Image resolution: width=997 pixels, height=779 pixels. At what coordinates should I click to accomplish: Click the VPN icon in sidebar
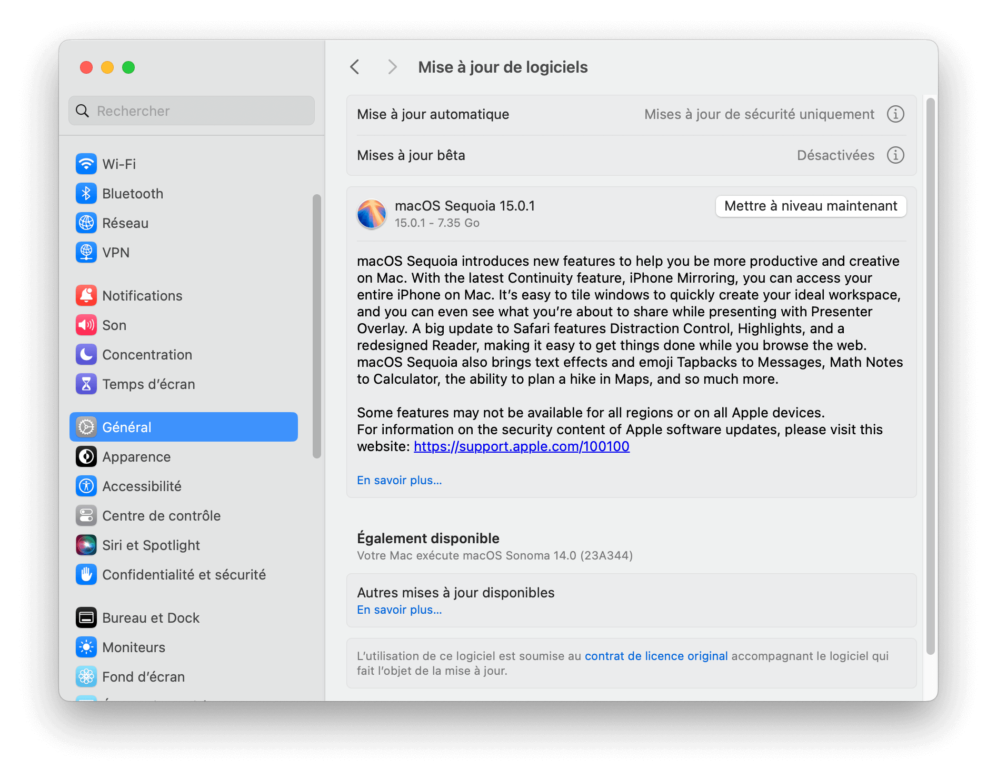[86, 252]
